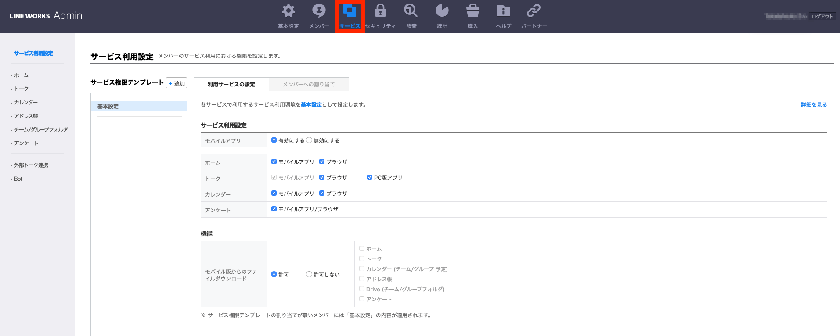Open the パートナー link icon
The height and width of the screenshot is (336, 840).
534,11
